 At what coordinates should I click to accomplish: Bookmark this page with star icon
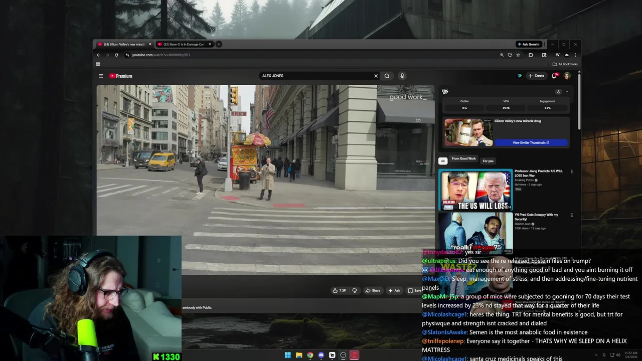(x=518, y=55)
